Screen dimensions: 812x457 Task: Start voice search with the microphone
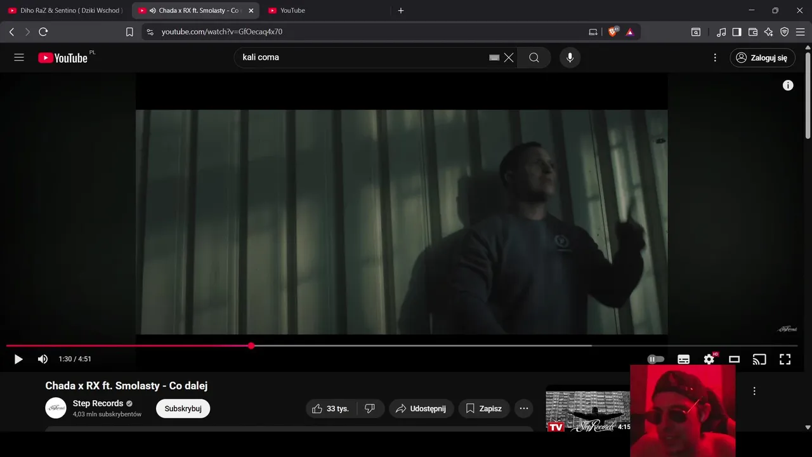click(x=570, y=58)
